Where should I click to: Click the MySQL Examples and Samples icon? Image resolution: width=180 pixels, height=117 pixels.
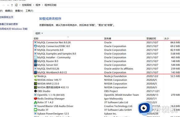click(36, 54)
